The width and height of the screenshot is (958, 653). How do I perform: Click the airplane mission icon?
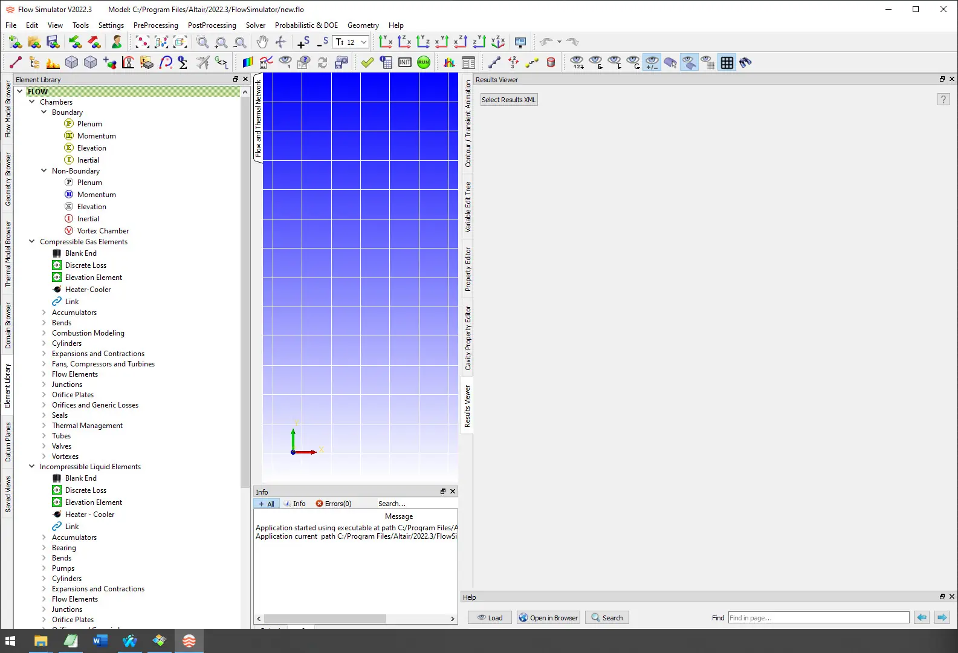point(203,62)
